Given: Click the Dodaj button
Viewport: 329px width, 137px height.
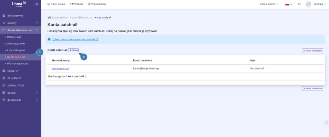Looking at the screenshot, I should [x=73, y=50].
